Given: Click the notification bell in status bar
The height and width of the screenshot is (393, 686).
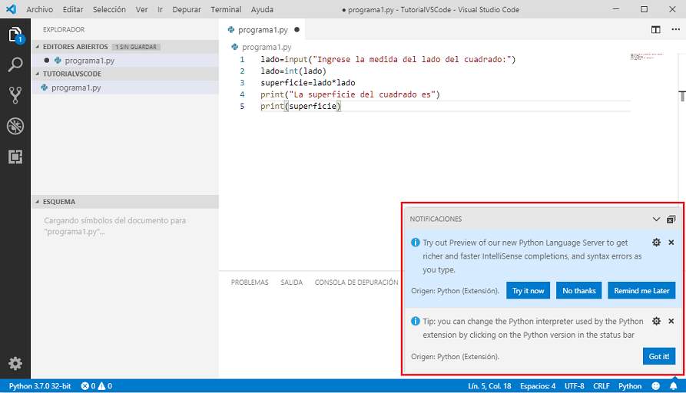Looking at the screenshot, I should tap(673, 386).
